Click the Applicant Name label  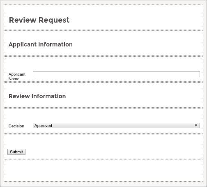(x=17, y=76)
